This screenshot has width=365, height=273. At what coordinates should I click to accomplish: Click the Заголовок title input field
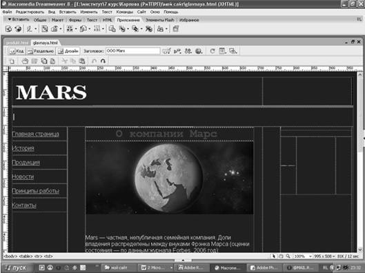[133, 51]
